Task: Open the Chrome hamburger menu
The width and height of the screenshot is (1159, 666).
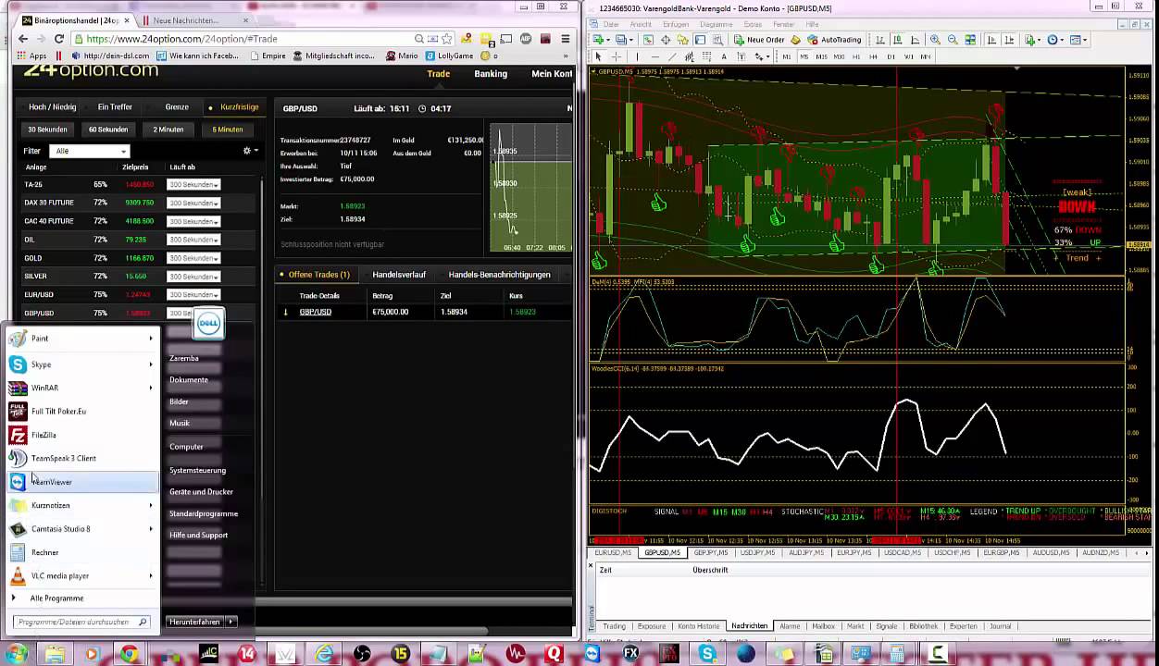Action: click(567, 39)
